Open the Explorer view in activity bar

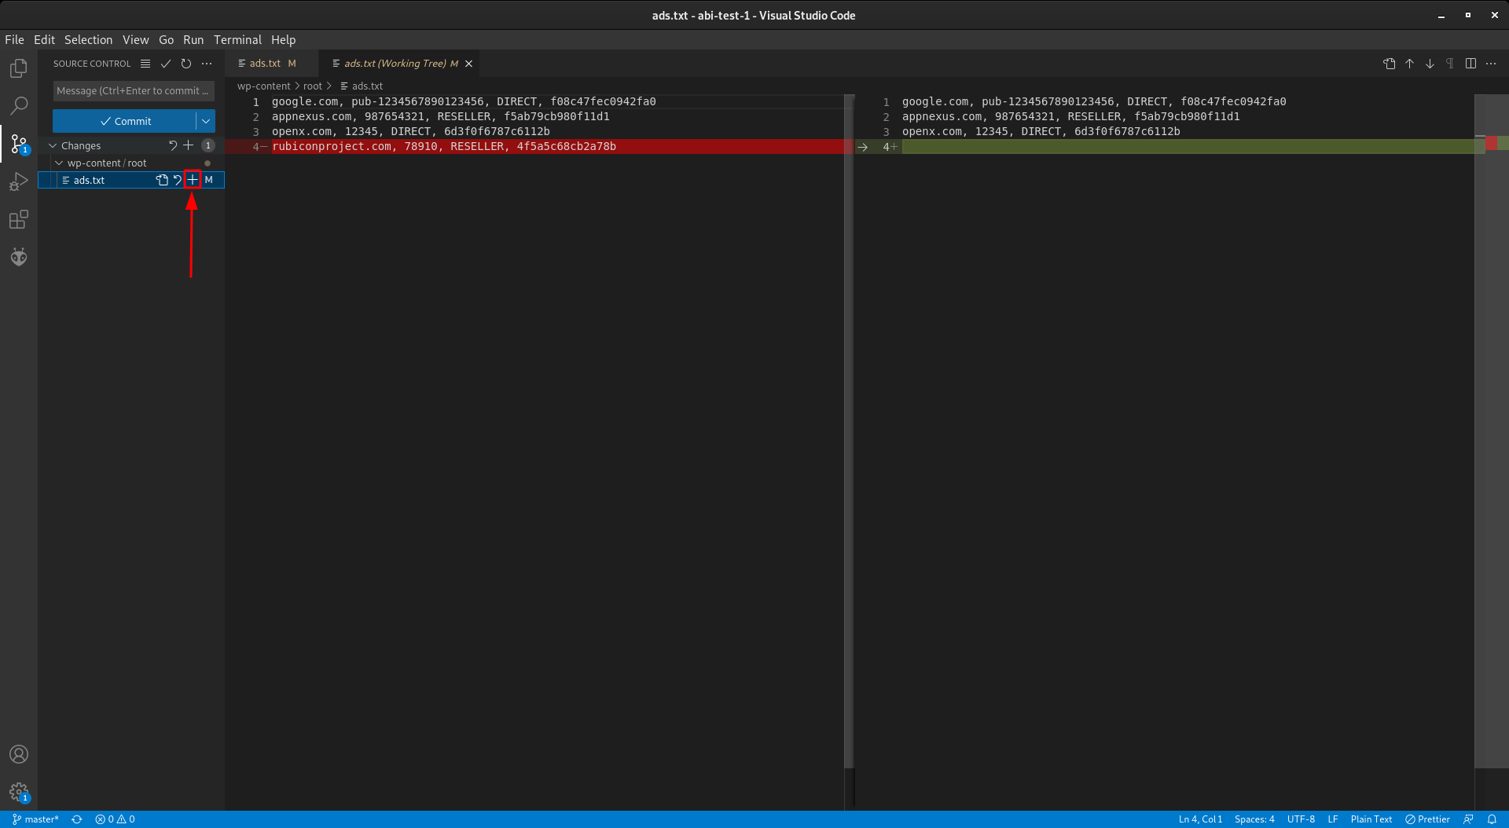[19, 68]
